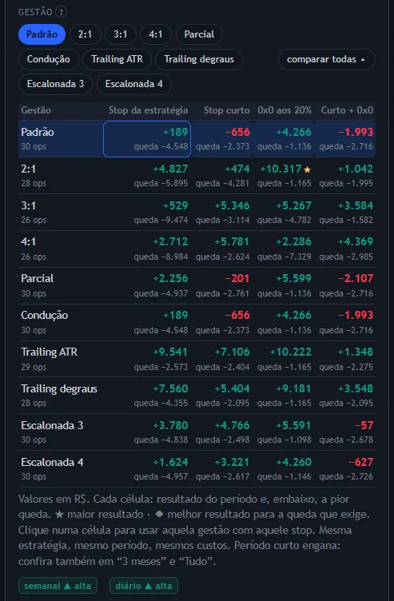Choose Padrão cell with result +189
The image size is (394, 601).
coord(147,139)
